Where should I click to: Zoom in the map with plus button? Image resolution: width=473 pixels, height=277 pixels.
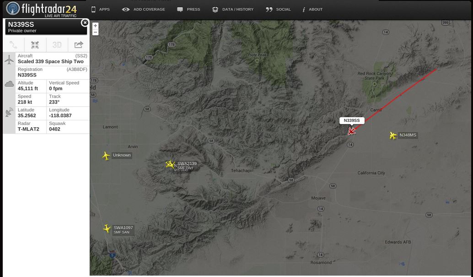click(95, 26)
